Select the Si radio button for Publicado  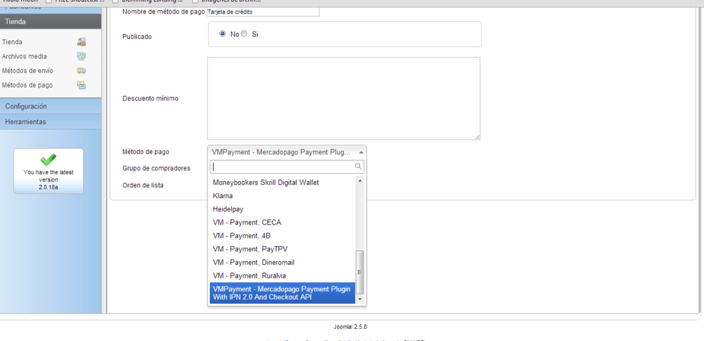point(244,34)
